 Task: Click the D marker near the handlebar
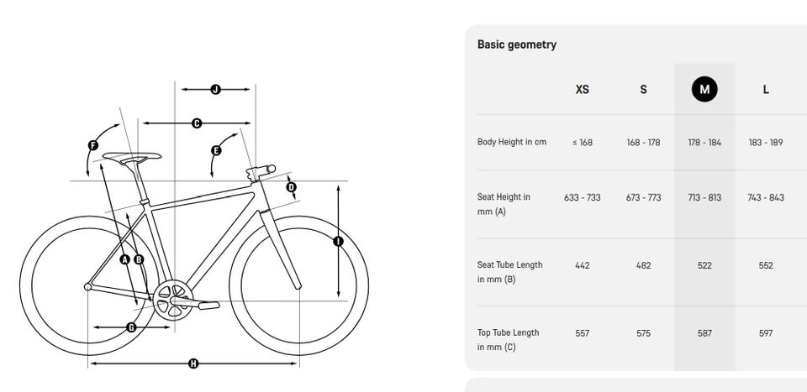pos(292,187)
